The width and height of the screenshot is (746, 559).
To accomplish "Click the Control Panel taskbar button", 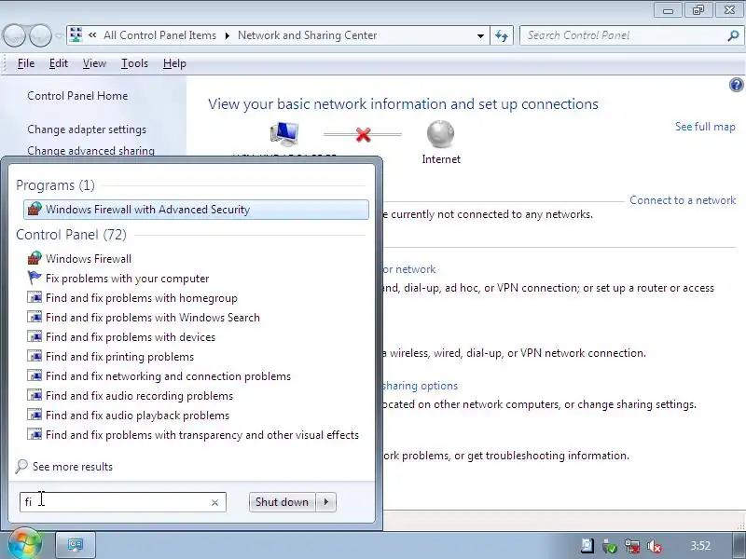I will pyautogui.click(x=76, y=544).
